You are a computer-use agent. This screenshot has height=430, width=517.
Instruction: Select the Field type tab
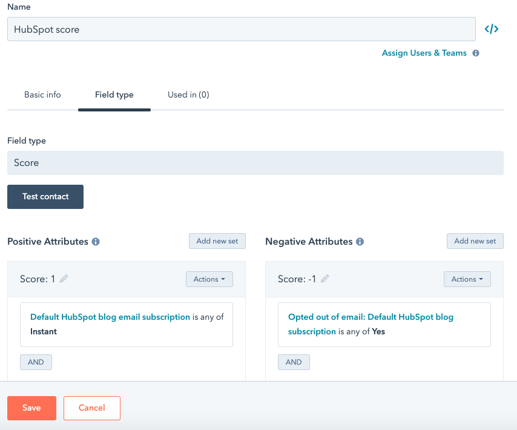pos(114,95)
